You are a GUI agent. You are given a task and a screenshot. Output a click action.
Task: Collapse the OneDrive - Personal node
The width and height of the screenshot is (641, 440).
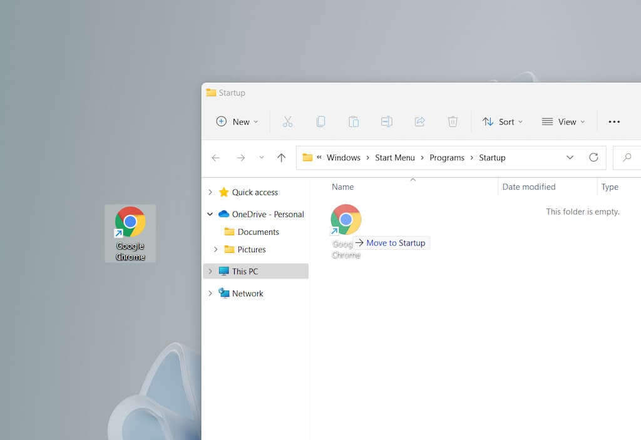210,214
